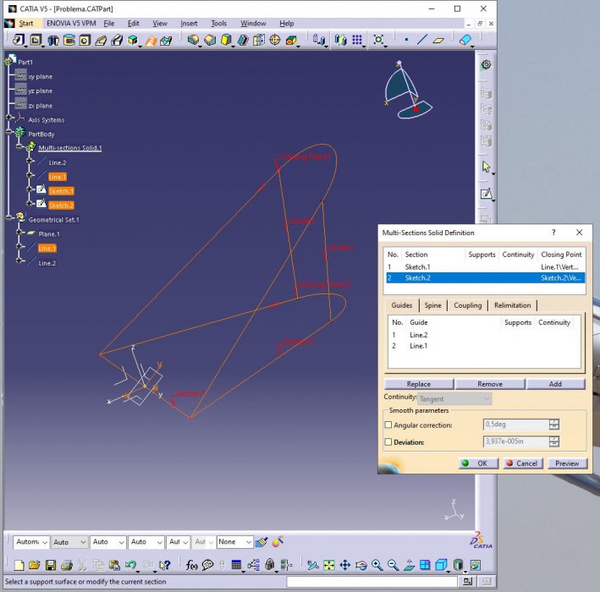600x592 pixels.
Task: Select the Sketch.1 section row
Action: (485, 267)
